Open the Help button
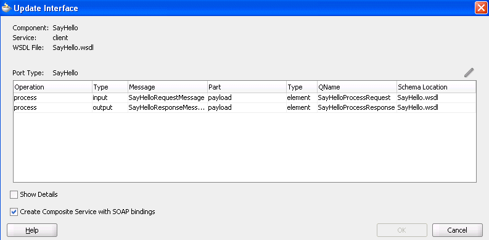This screenshot has height=240, width=489. 32,230
